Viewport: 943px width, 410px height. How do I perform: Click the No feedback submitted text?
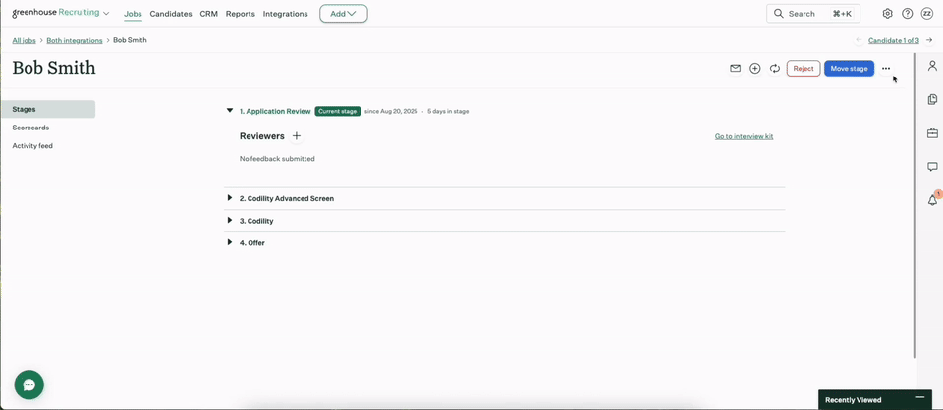click(x=277, y=159)
